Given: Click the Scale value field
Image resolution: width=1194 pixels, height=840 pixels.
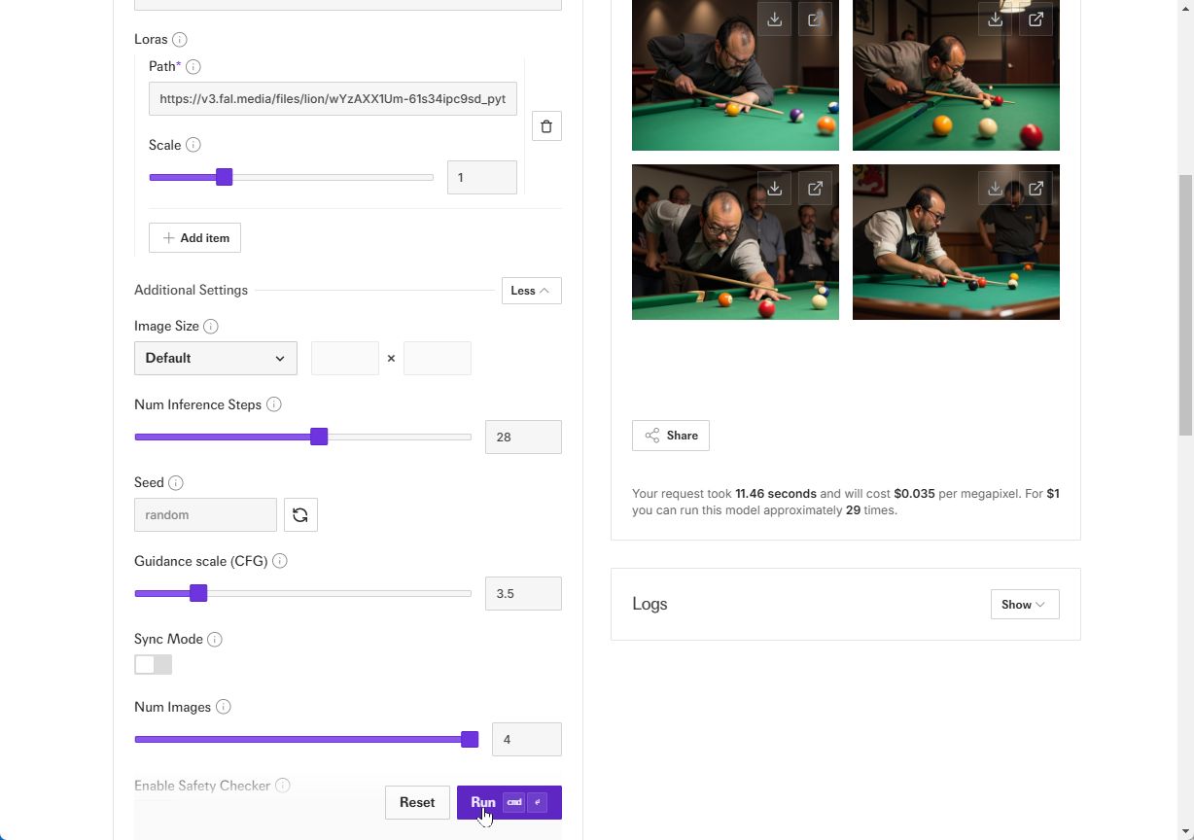Looking at the screenshot, I should click(482, 177).
